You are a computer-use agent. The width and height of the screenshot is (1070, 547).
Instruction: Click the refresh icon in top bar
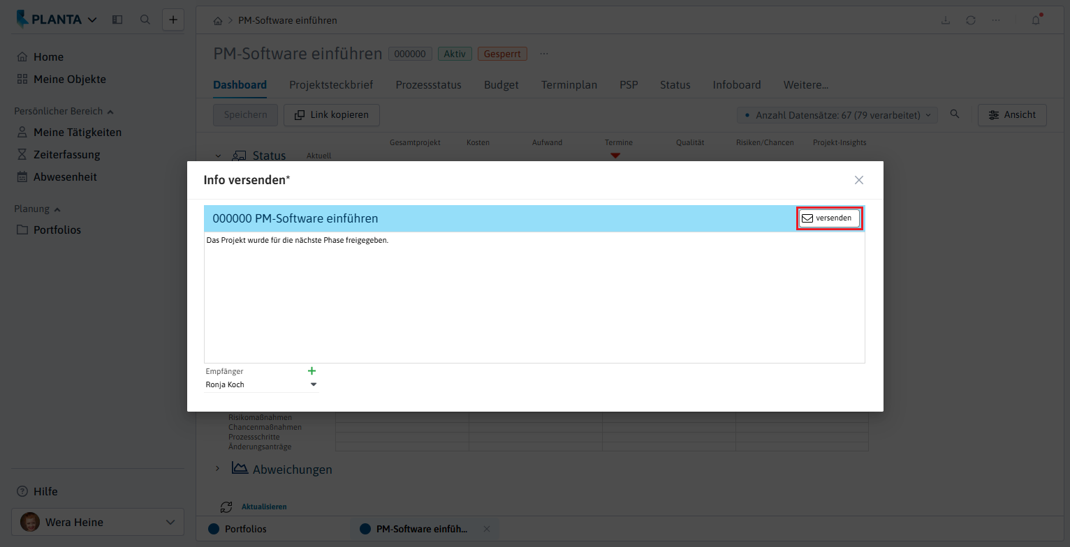(x=971, y=20)
